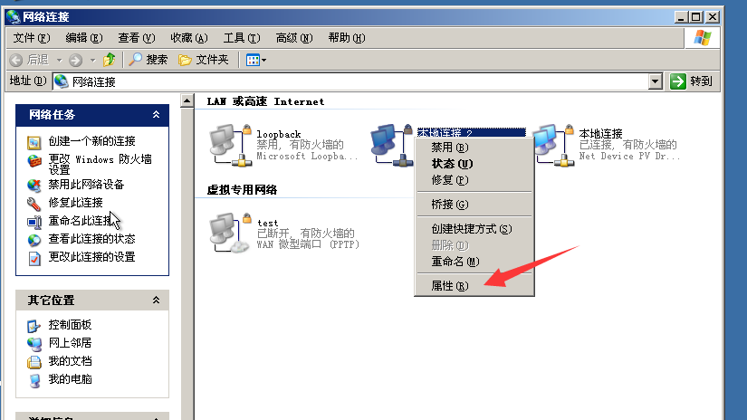The width and height of the screenshot is (747, 420).
Task: Expand the address bar dropdown
Action: (655, 81)
